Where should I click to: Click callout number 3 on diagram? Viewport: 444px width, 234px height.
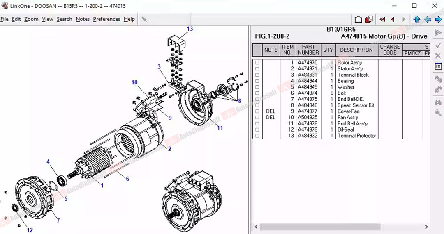(x=159, y=67)
